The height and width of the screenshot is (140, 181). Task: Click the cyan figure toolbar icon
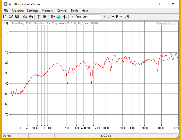pos(59,17)
